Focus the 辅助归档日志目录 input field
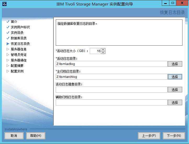The width and height of the screenshot is (189, 144). pyautogui.click(x=111, y=102)
